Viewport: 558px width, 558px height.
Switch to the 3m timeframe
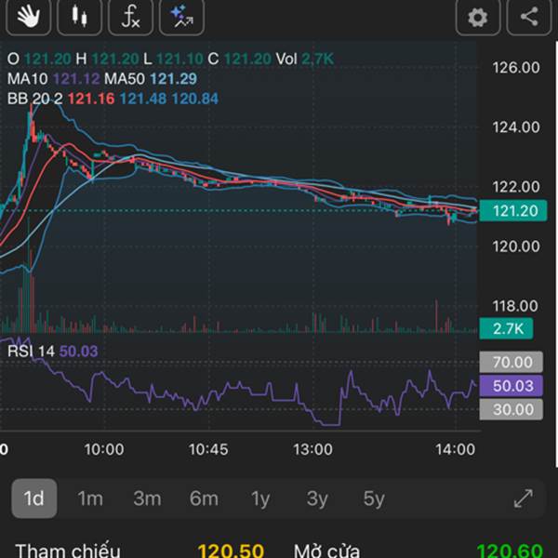coord(147,498)
